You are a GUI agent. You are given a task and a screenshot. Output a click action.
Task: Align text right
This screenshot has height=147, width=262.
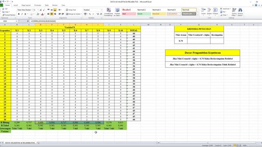[x=55, y=14]
